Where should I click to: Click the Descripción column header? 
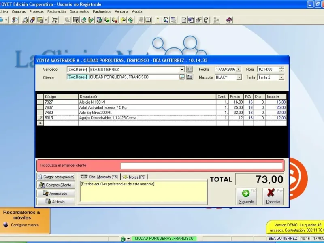(147, 96)
